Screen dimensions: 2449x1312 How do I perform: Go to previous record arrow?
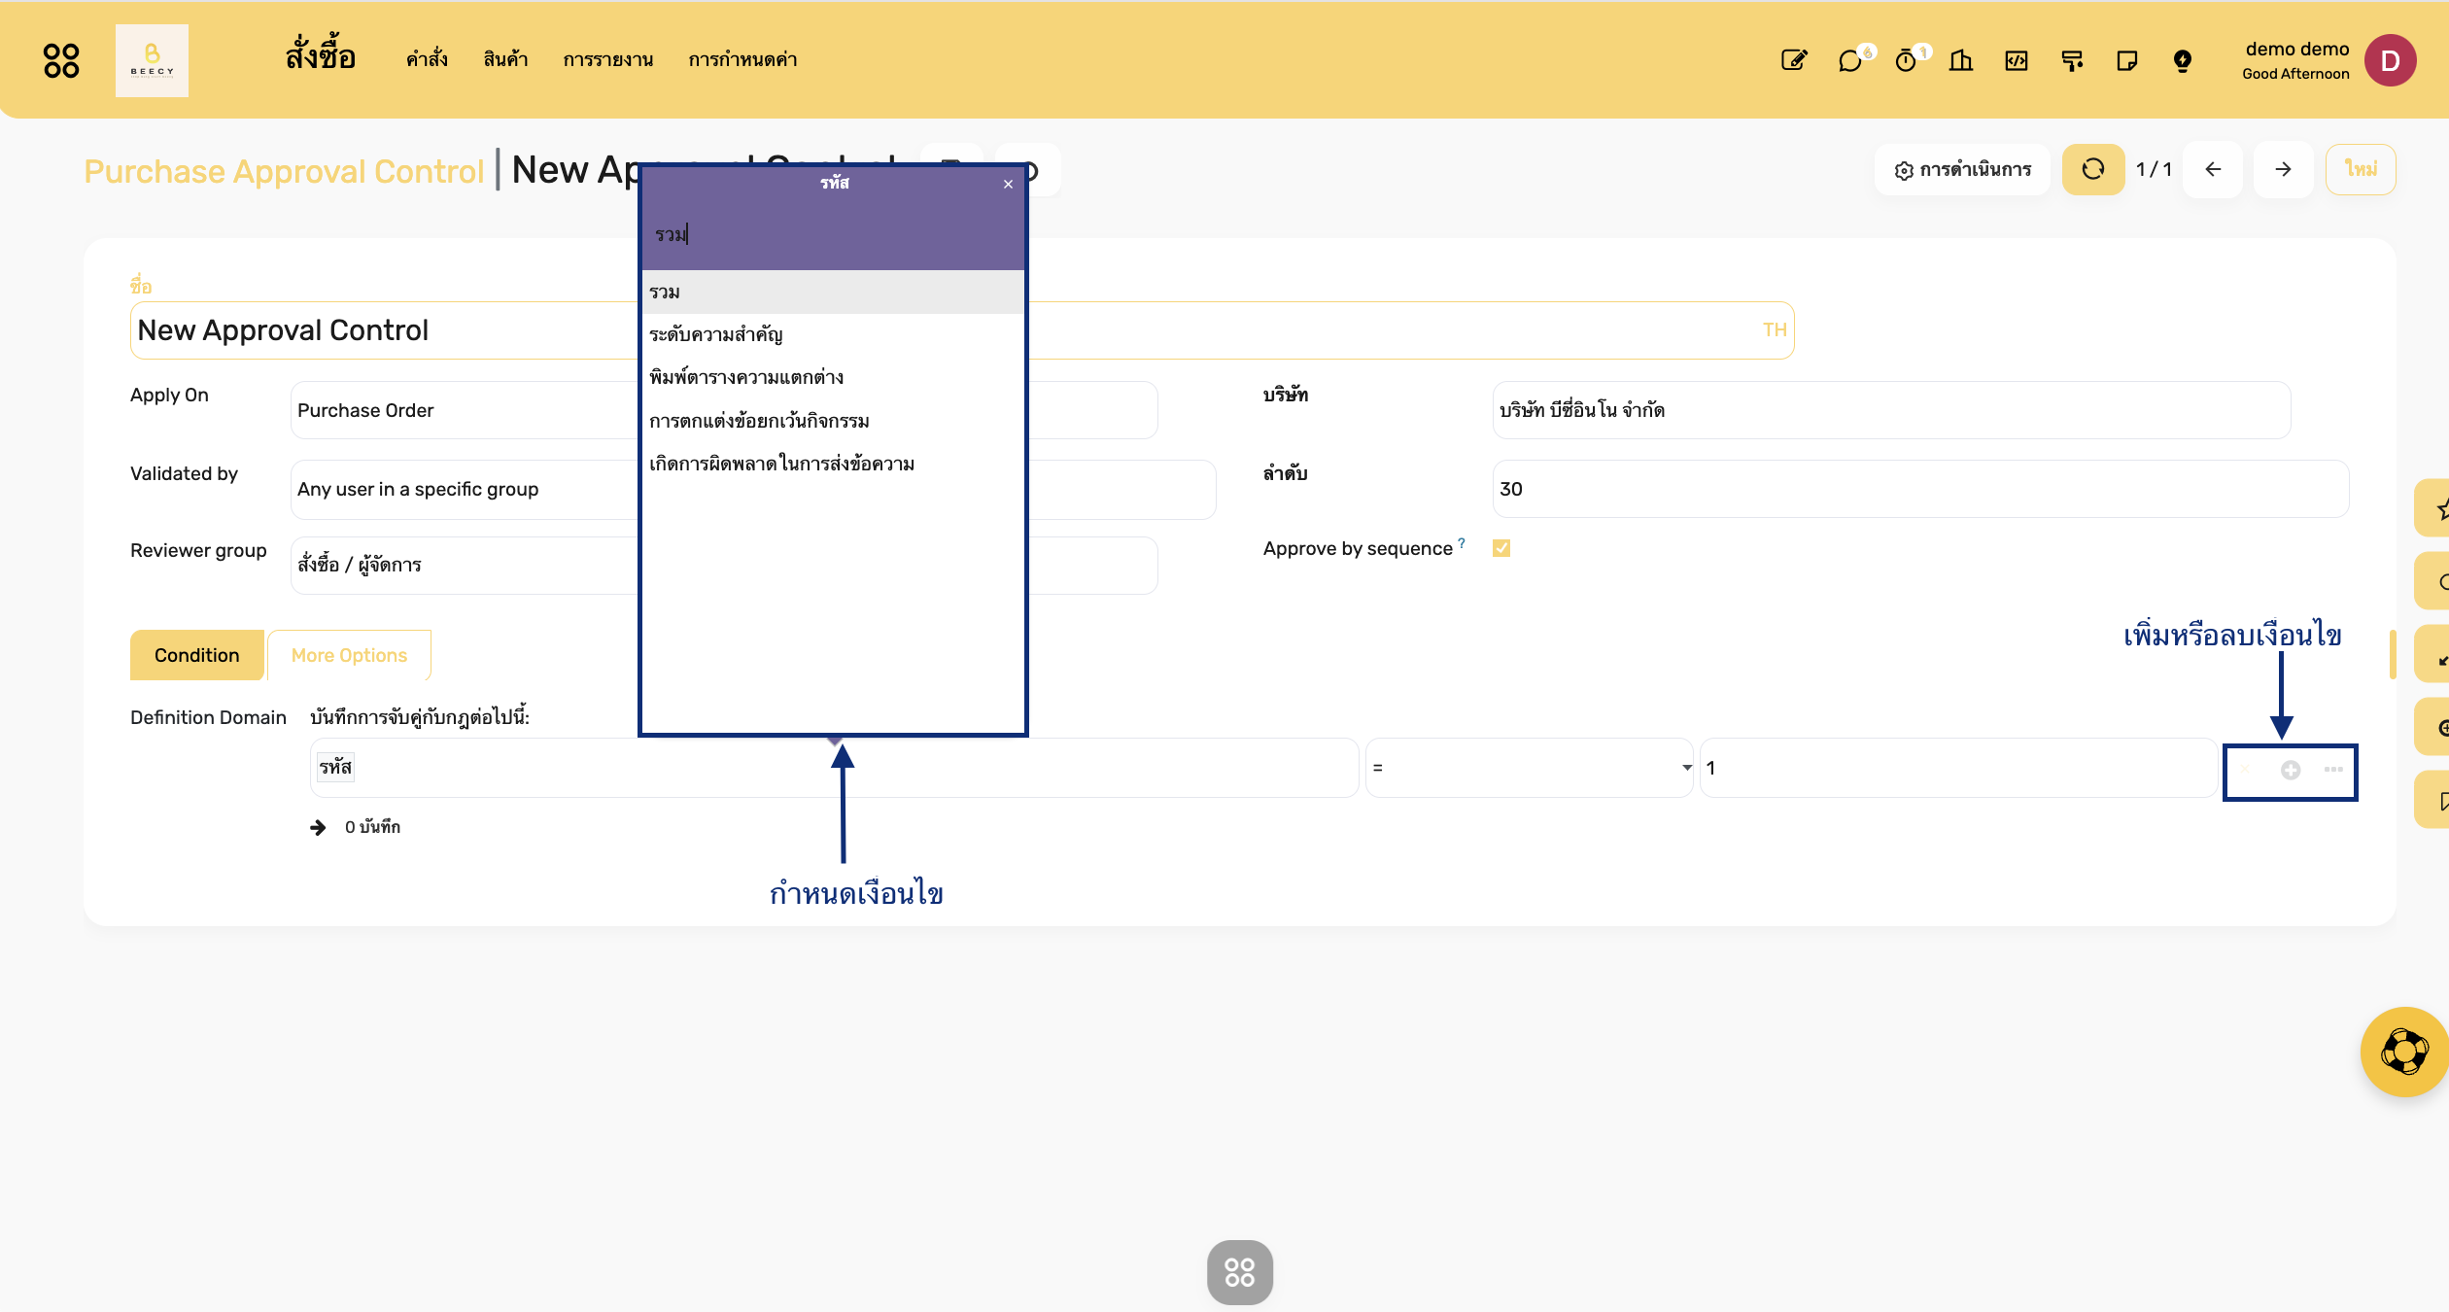(x=2213, y=169)
